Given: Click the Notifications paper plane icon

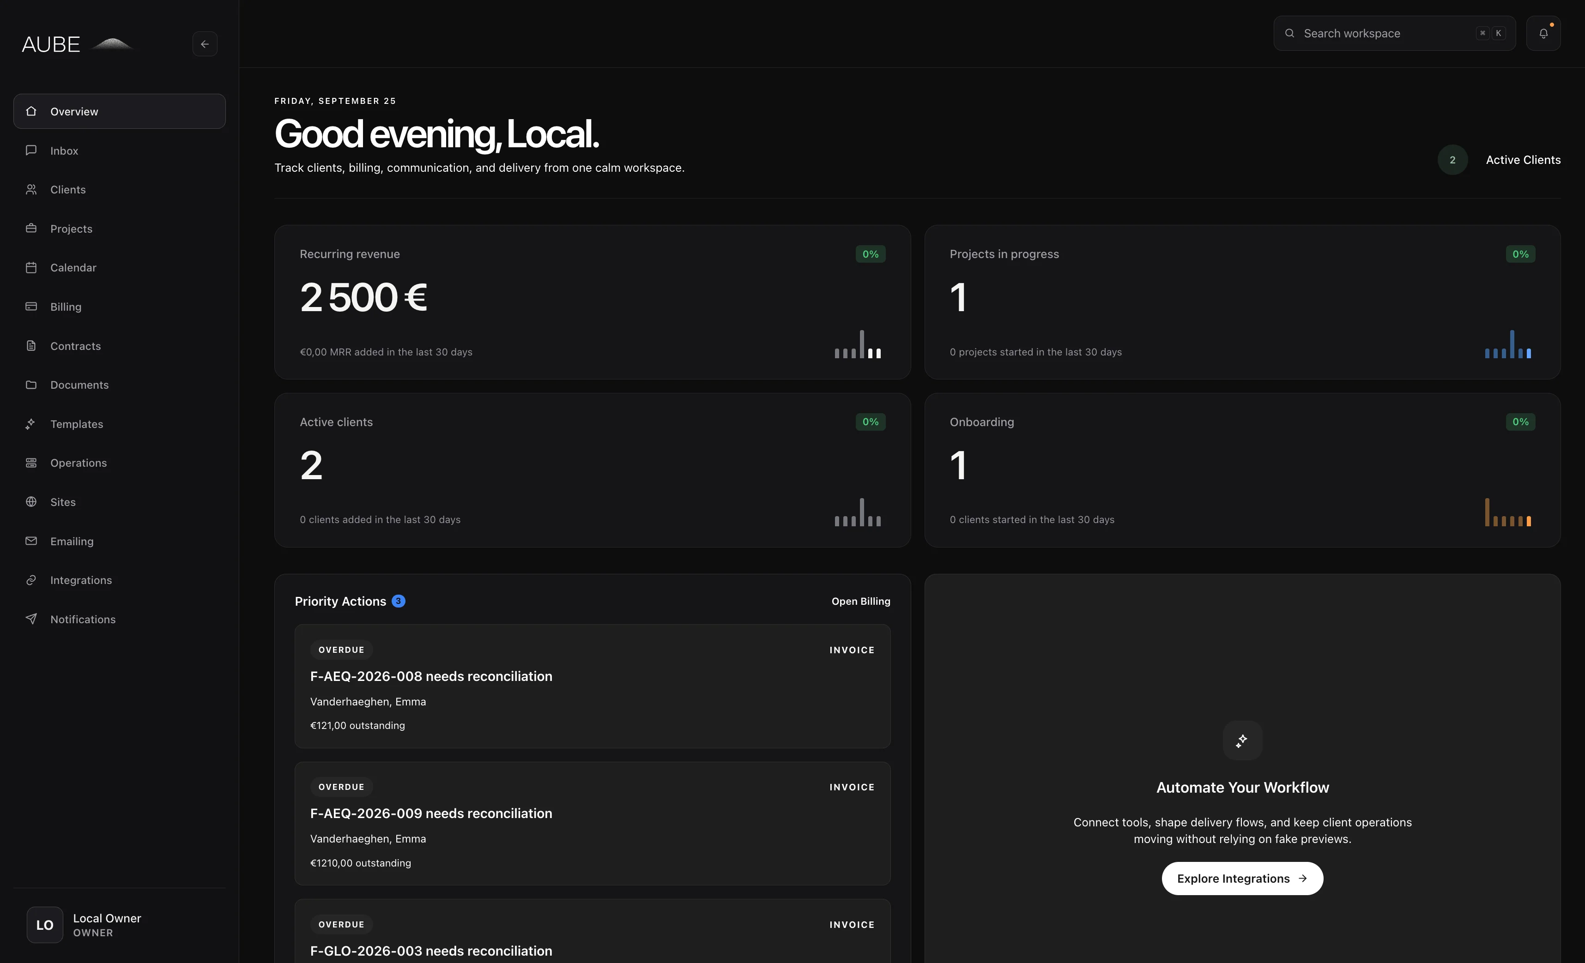Looking at the screenshot, I should point(31,619).
